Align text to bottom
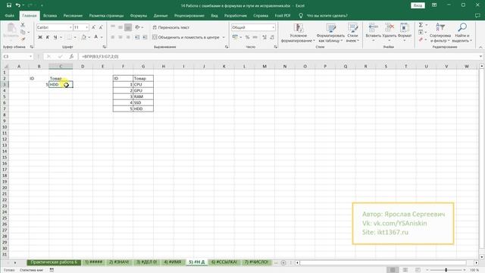 (128, 27)
